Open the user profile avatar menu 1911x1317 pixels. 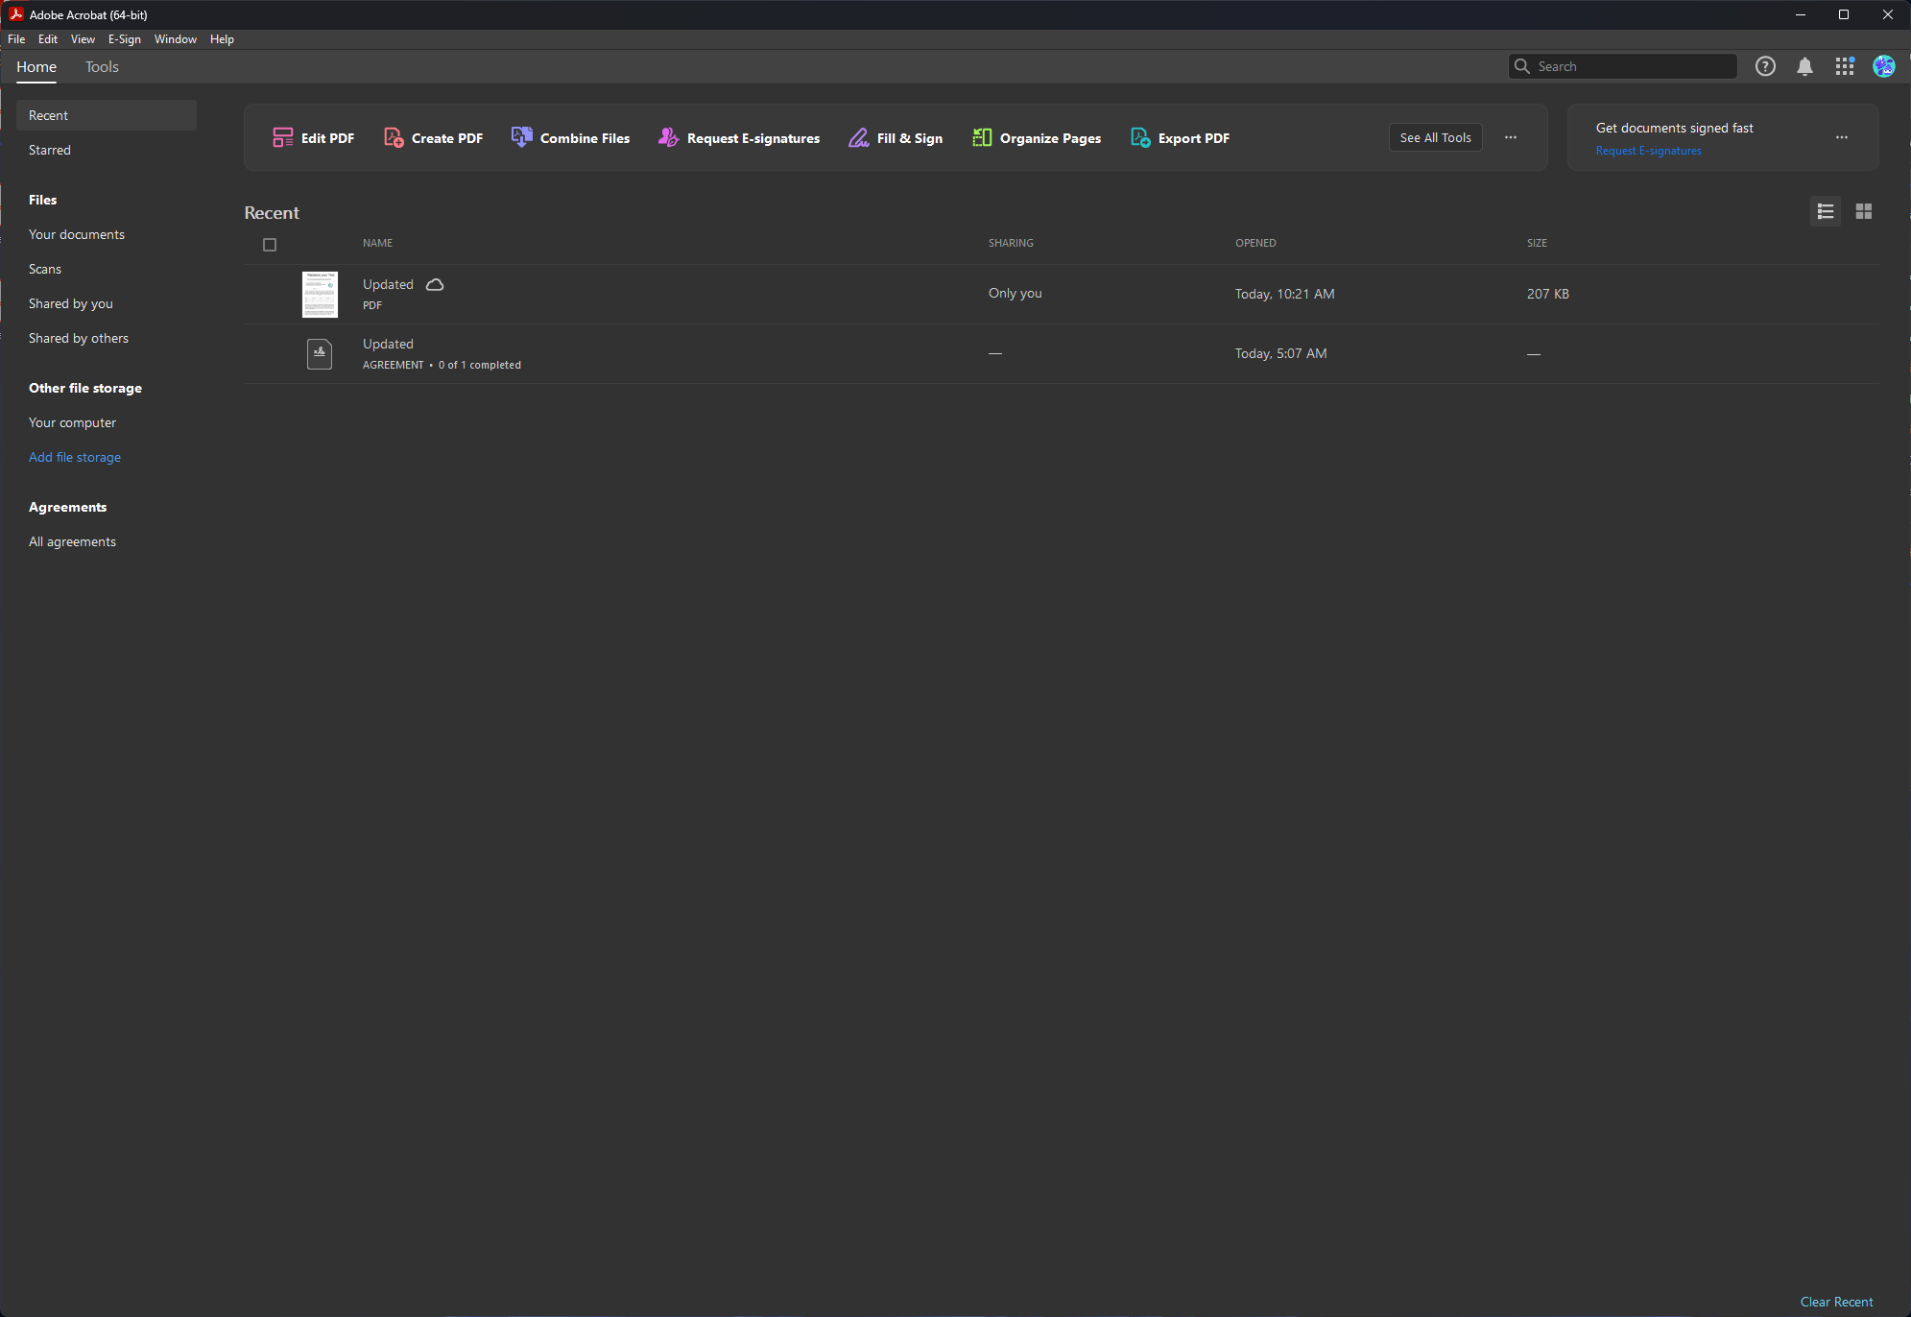point(1883,66)
